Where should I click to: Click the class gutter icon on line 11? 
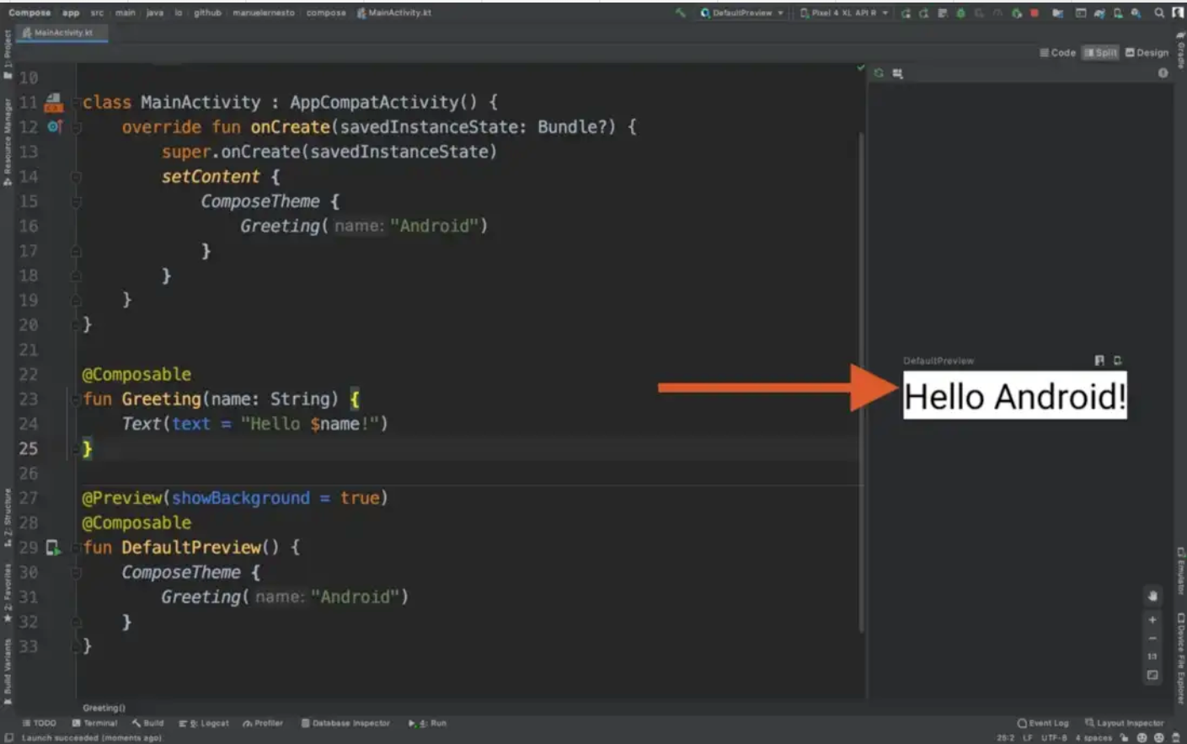[53, 102]
